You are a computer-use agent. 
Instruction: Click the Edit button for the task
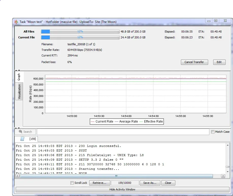219,62
